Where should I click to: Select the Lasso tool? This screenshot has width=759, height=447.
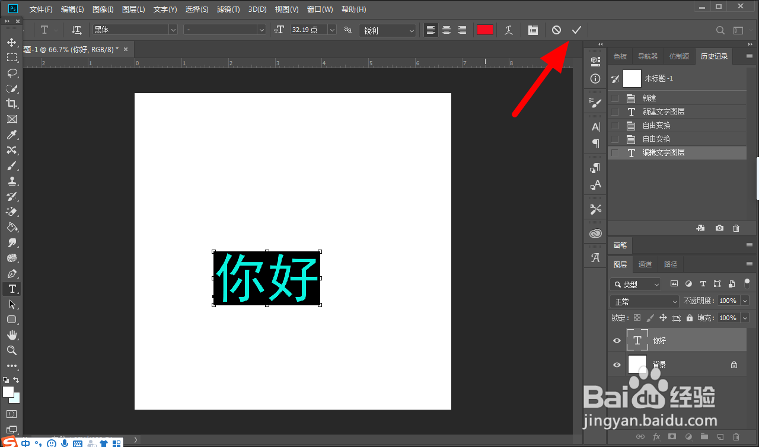point(11,73)
